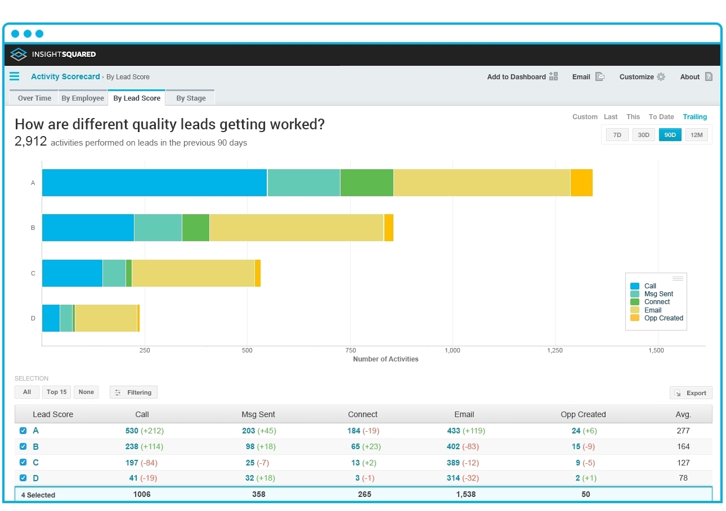Click the Filtering sliders icon

point(118,392)
